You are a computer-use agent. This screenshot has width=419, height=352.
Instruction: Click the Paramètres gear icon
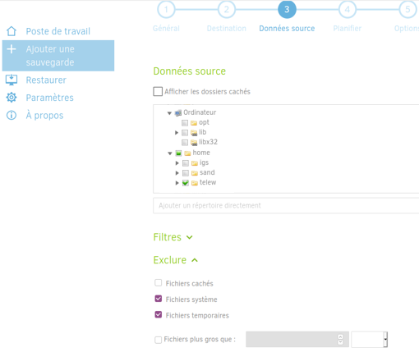click(x=12, y=98)
